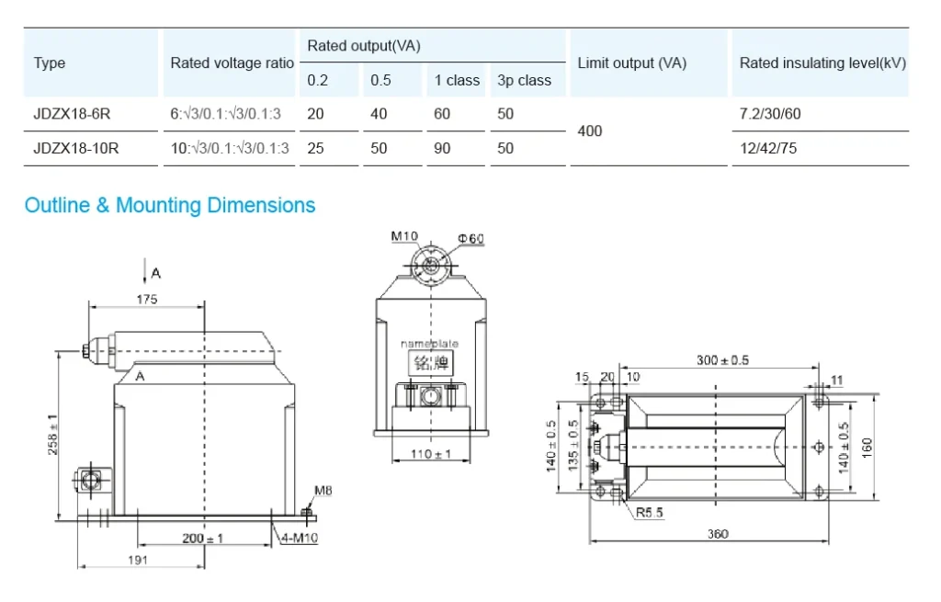Click the '1 class' sub-header
This screenshot has width=941, height=602.
tap(457, 81)
